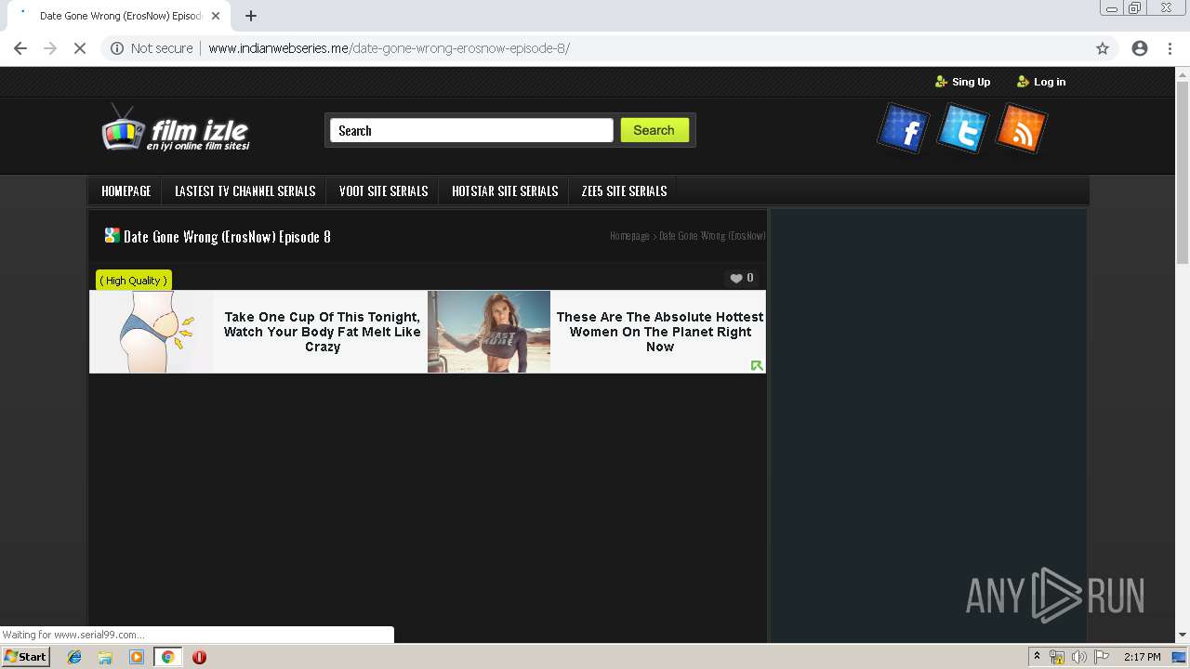The width and height of the screenshot is (1190, 669).
Task: Click the title bookmark icon beside episode heading
Action: pyautogui.click(x=112, y=236)
